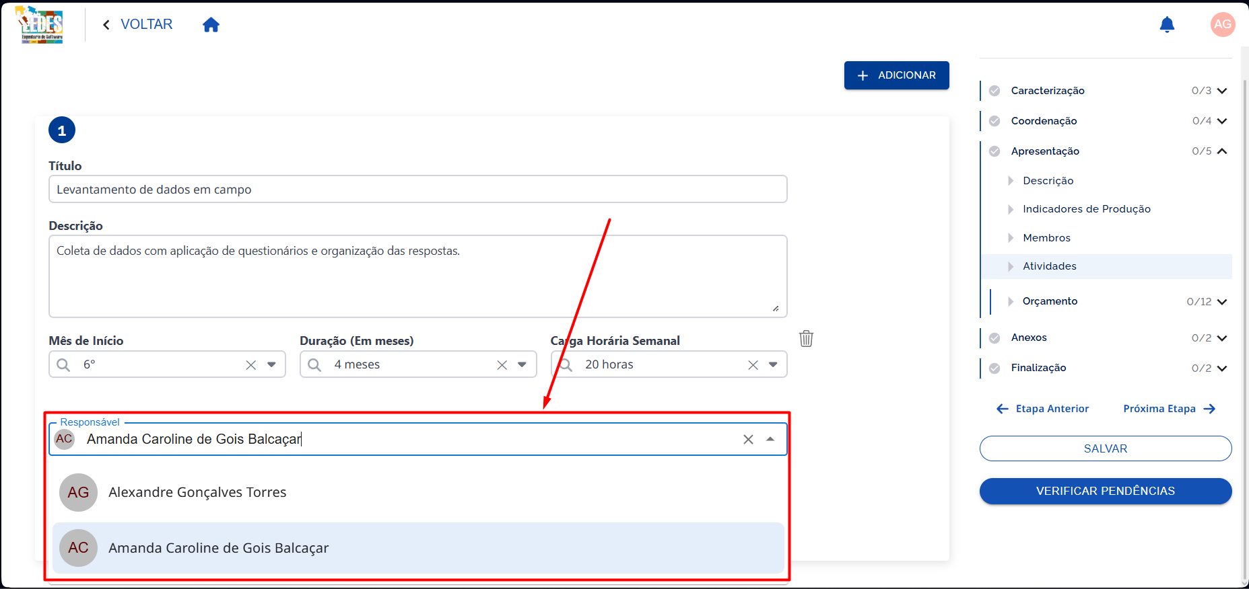This screenshot has height=589, width=1249.
Task: Open the Duração dropdown arrow
Action: 522,364
